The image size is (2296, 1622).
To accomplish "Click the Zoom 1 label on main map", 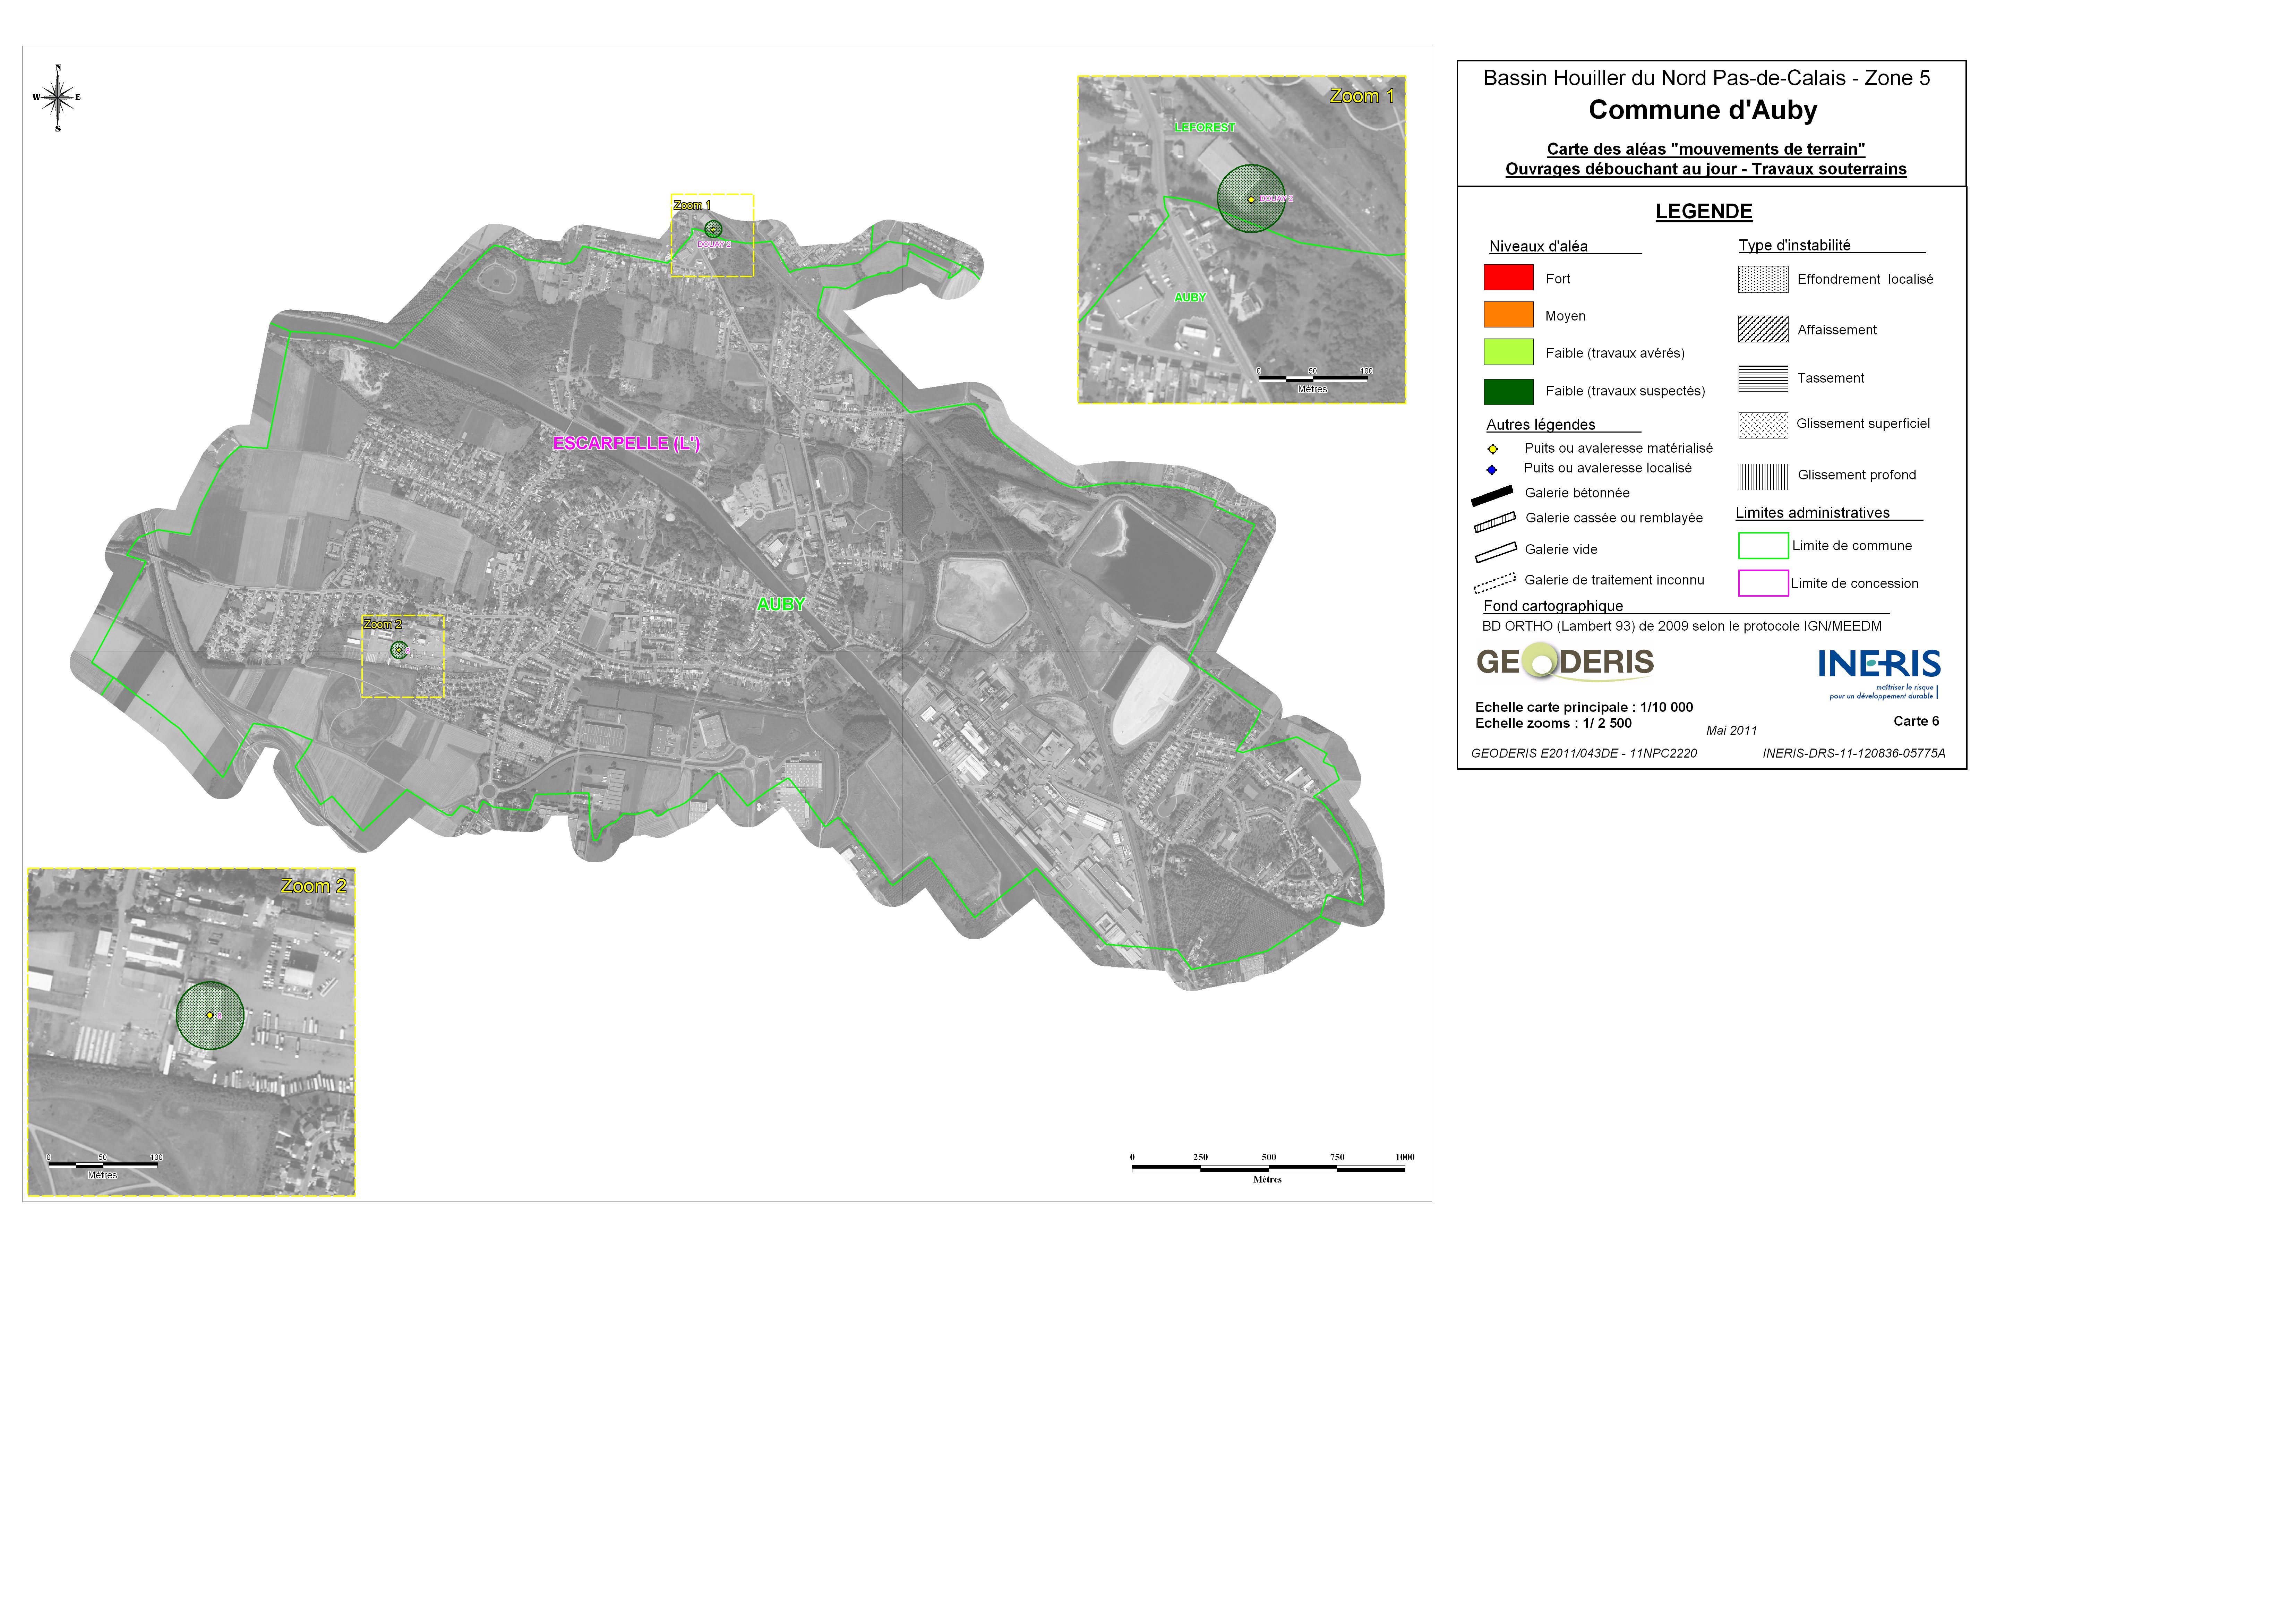I will [x=692, y=205].
